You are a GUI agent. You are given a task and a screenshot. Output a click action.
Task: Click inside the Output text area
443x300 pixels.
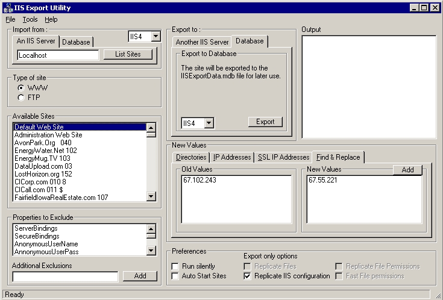point(369,87)
